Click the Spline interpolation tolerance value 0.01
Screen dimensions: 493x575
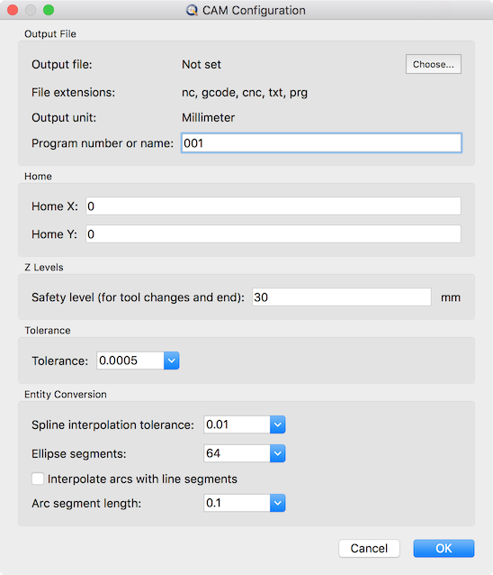tap(237, 424)
